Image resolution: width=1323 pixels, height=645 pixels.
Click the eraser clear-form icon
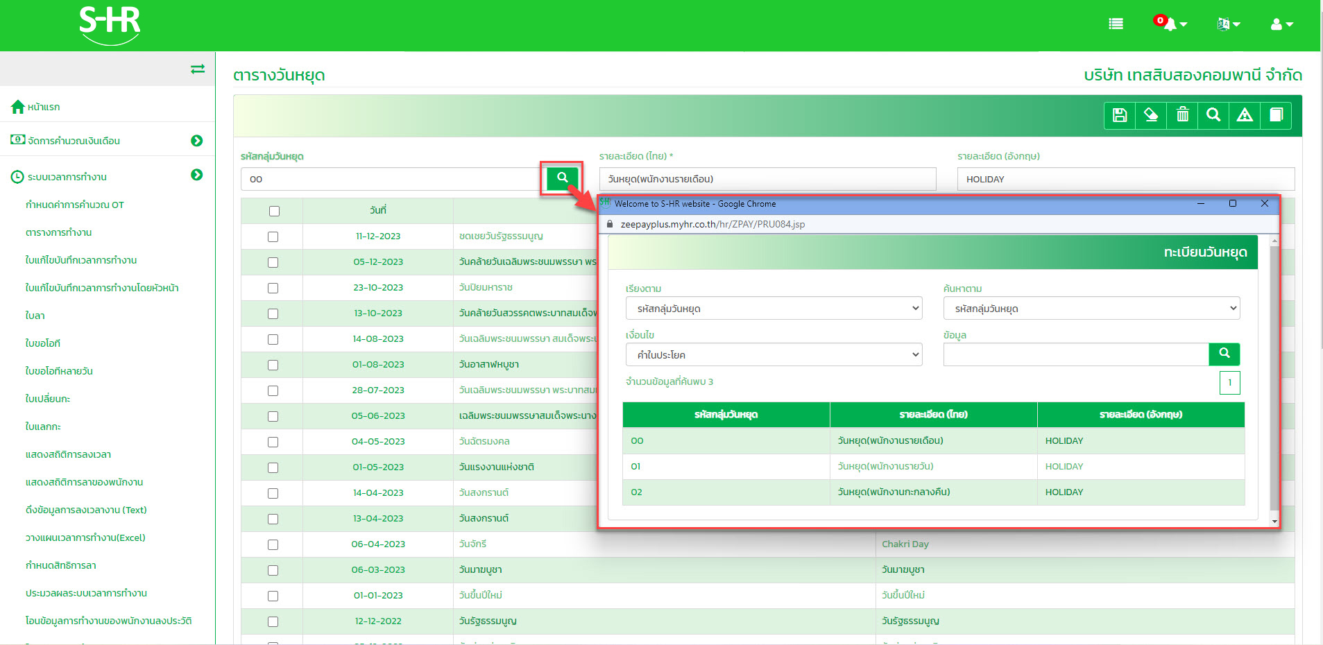1151,115
